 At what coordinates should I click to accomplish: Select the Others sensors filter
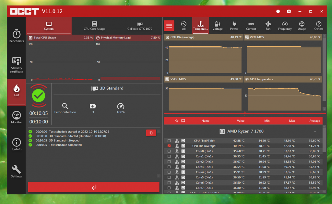319,26
